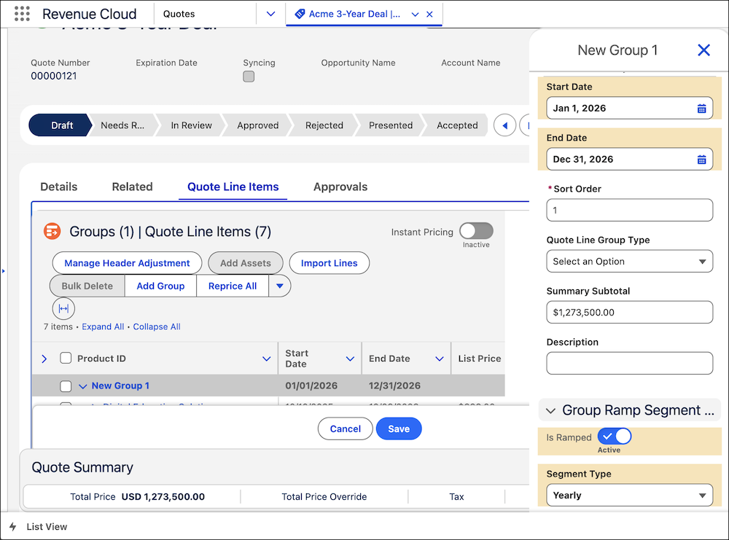The width and height of the screenshot is (729, 540).
Task: Open the Start Date calendar picker
Action: click(x=701, y=109)
